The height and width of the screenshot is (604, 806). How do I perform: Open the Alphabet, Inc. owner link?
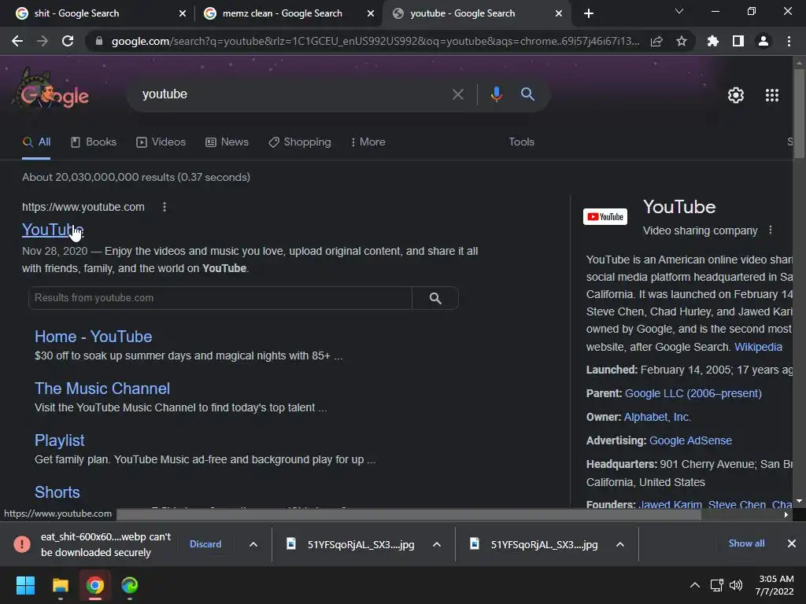point(657,417)
